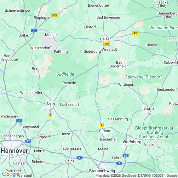This screenshot has height=178, width=178.
Task: Click the blue A2 shield near Peine
Action: (79, 158)
